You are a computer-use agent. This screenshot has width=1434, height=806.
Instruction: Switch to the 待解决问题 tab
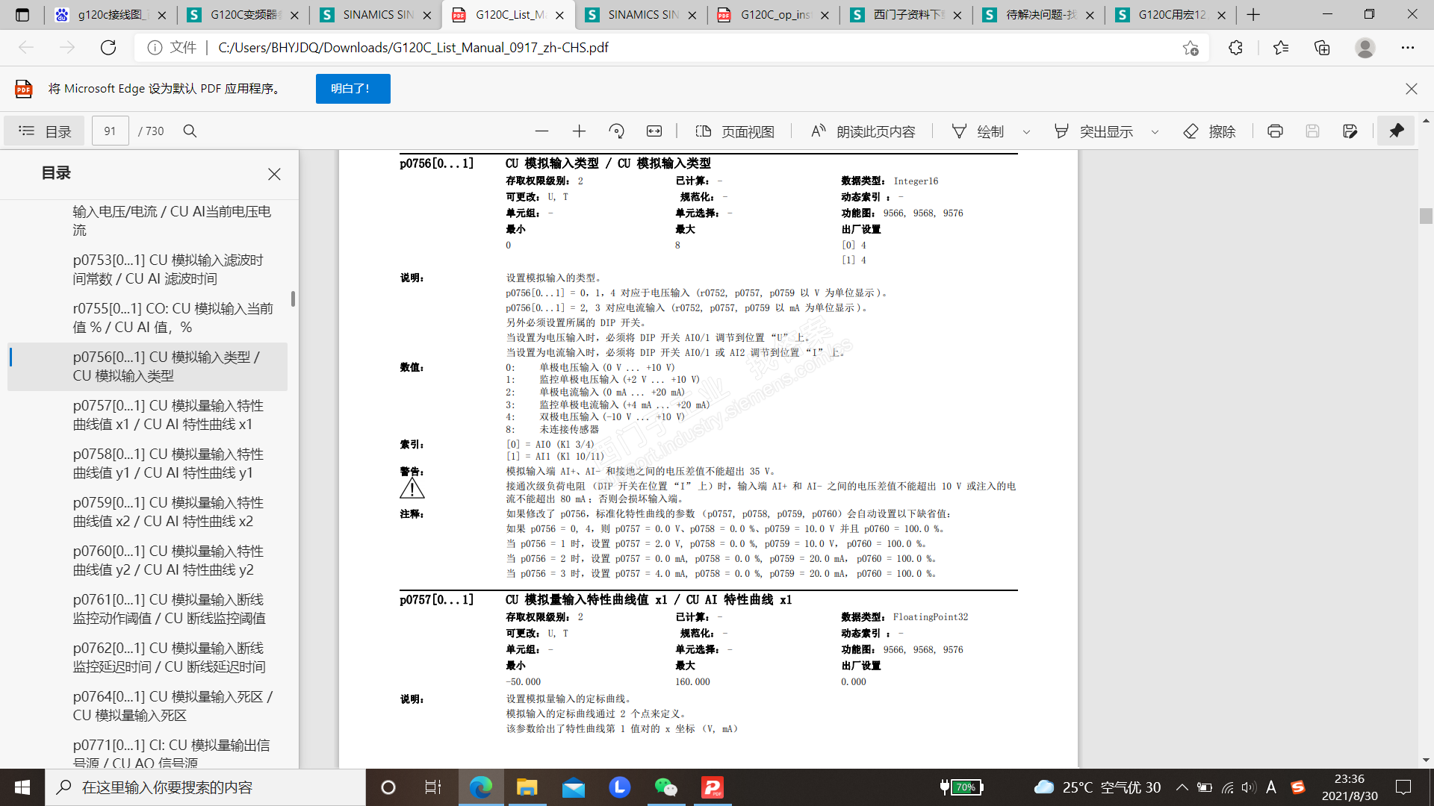click(x=1039, y=15)
